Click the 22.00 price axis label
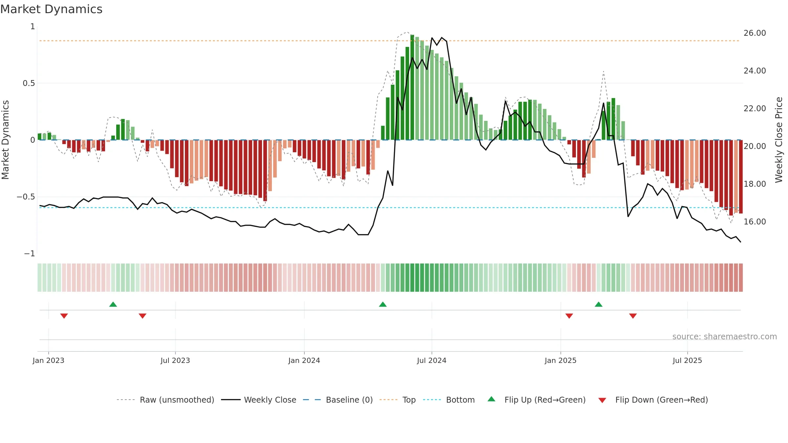Image resolution: width=788 pixels, height=443 pixels. [755, 109]
